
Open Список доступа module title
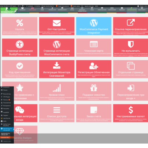(57, 117)
